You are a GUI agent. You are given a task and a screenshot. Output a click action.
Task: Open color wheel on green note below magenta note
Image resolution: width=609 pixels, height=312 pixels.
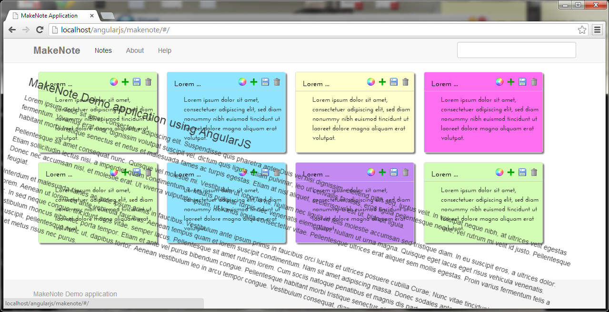point(499,172)
